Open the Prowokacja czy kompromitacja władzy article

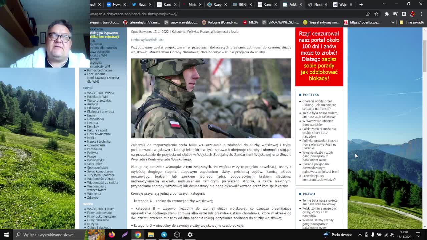319,178
